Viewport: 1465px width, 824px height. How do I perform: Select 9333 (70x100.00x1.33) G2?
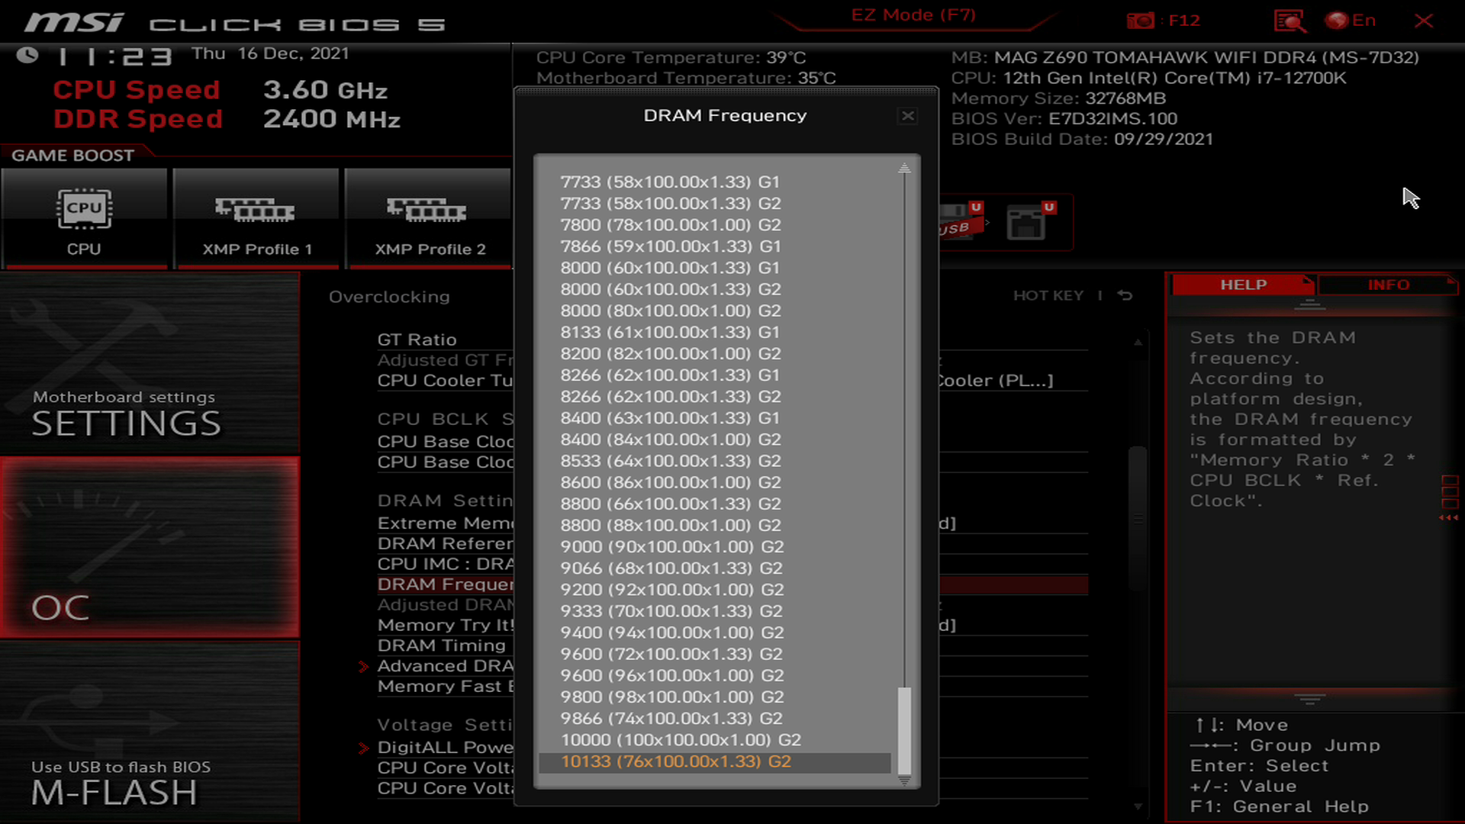(671, 610)
